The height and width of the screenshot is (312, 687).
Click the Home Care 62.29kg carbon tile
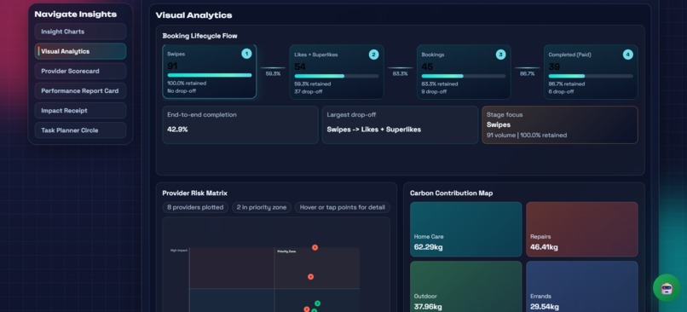pyautogui.click(x=465, y=229)
